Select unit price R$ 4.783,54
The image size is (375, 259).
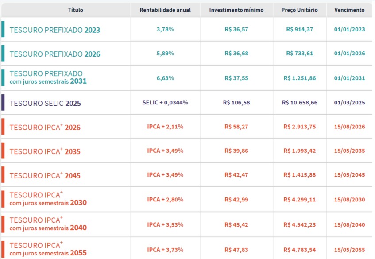click(299, 250)
